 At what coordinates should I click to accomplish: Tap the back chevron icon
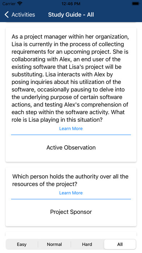tap(7, 15)
